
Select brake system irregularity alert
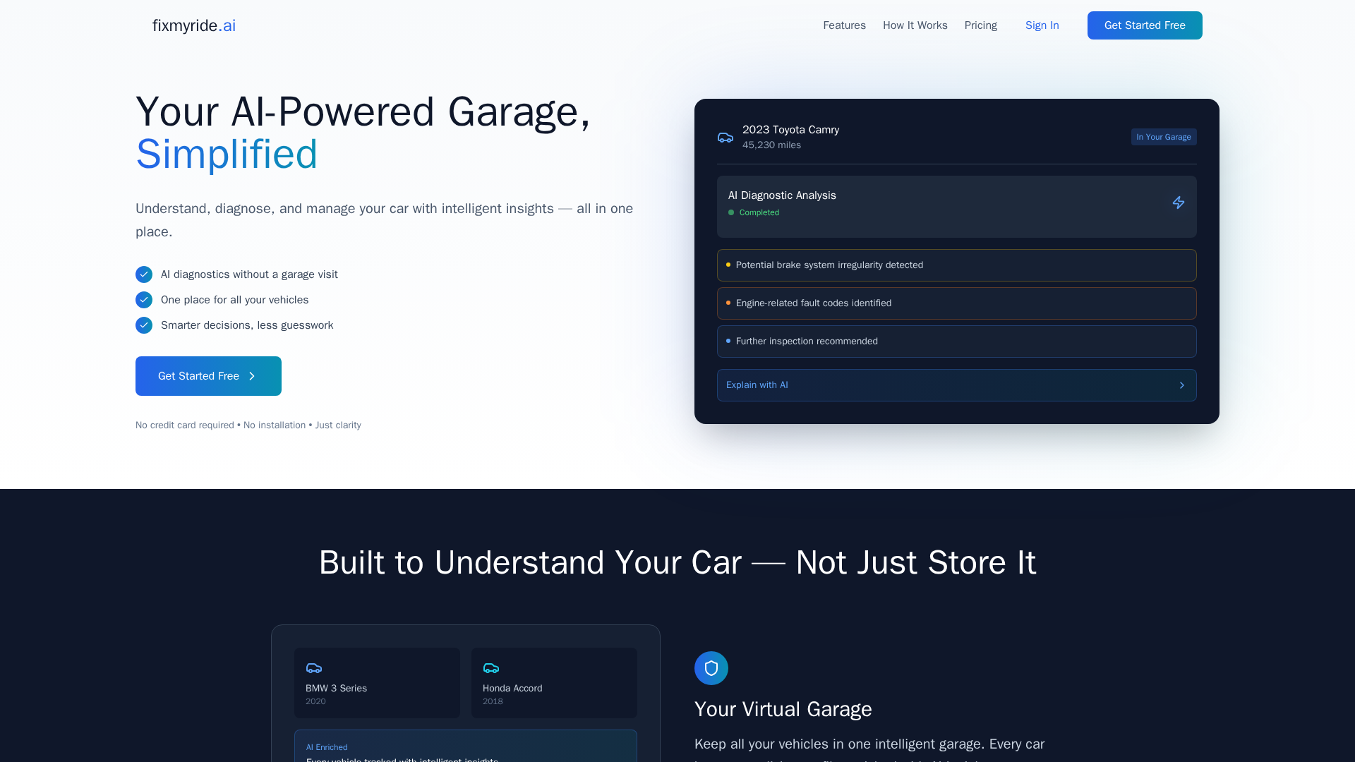click(956, 265)
